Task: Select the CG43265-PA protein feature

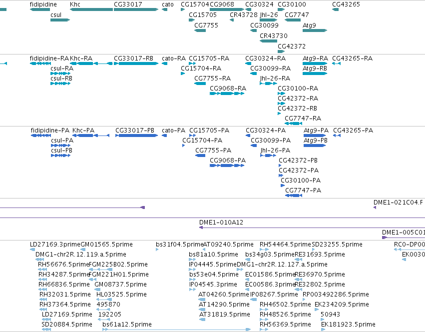Action: pos(337,135)
